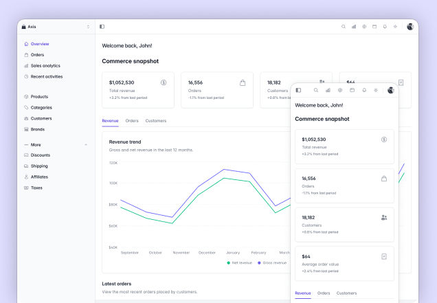Click the calendar icon in desktop header
Image resolution: width=437 pixels, height=303 pixels.
pos(374,27)
